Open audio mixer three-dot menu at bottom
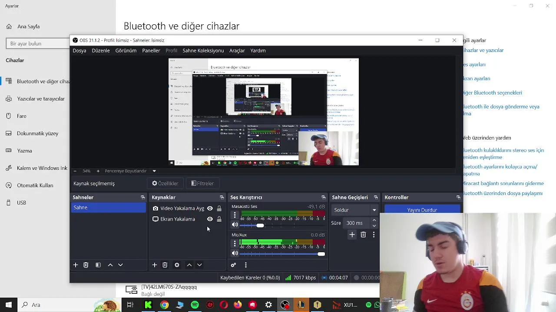Image resolution: width=556 pixels, height=312 pixels. coord(245,265)
